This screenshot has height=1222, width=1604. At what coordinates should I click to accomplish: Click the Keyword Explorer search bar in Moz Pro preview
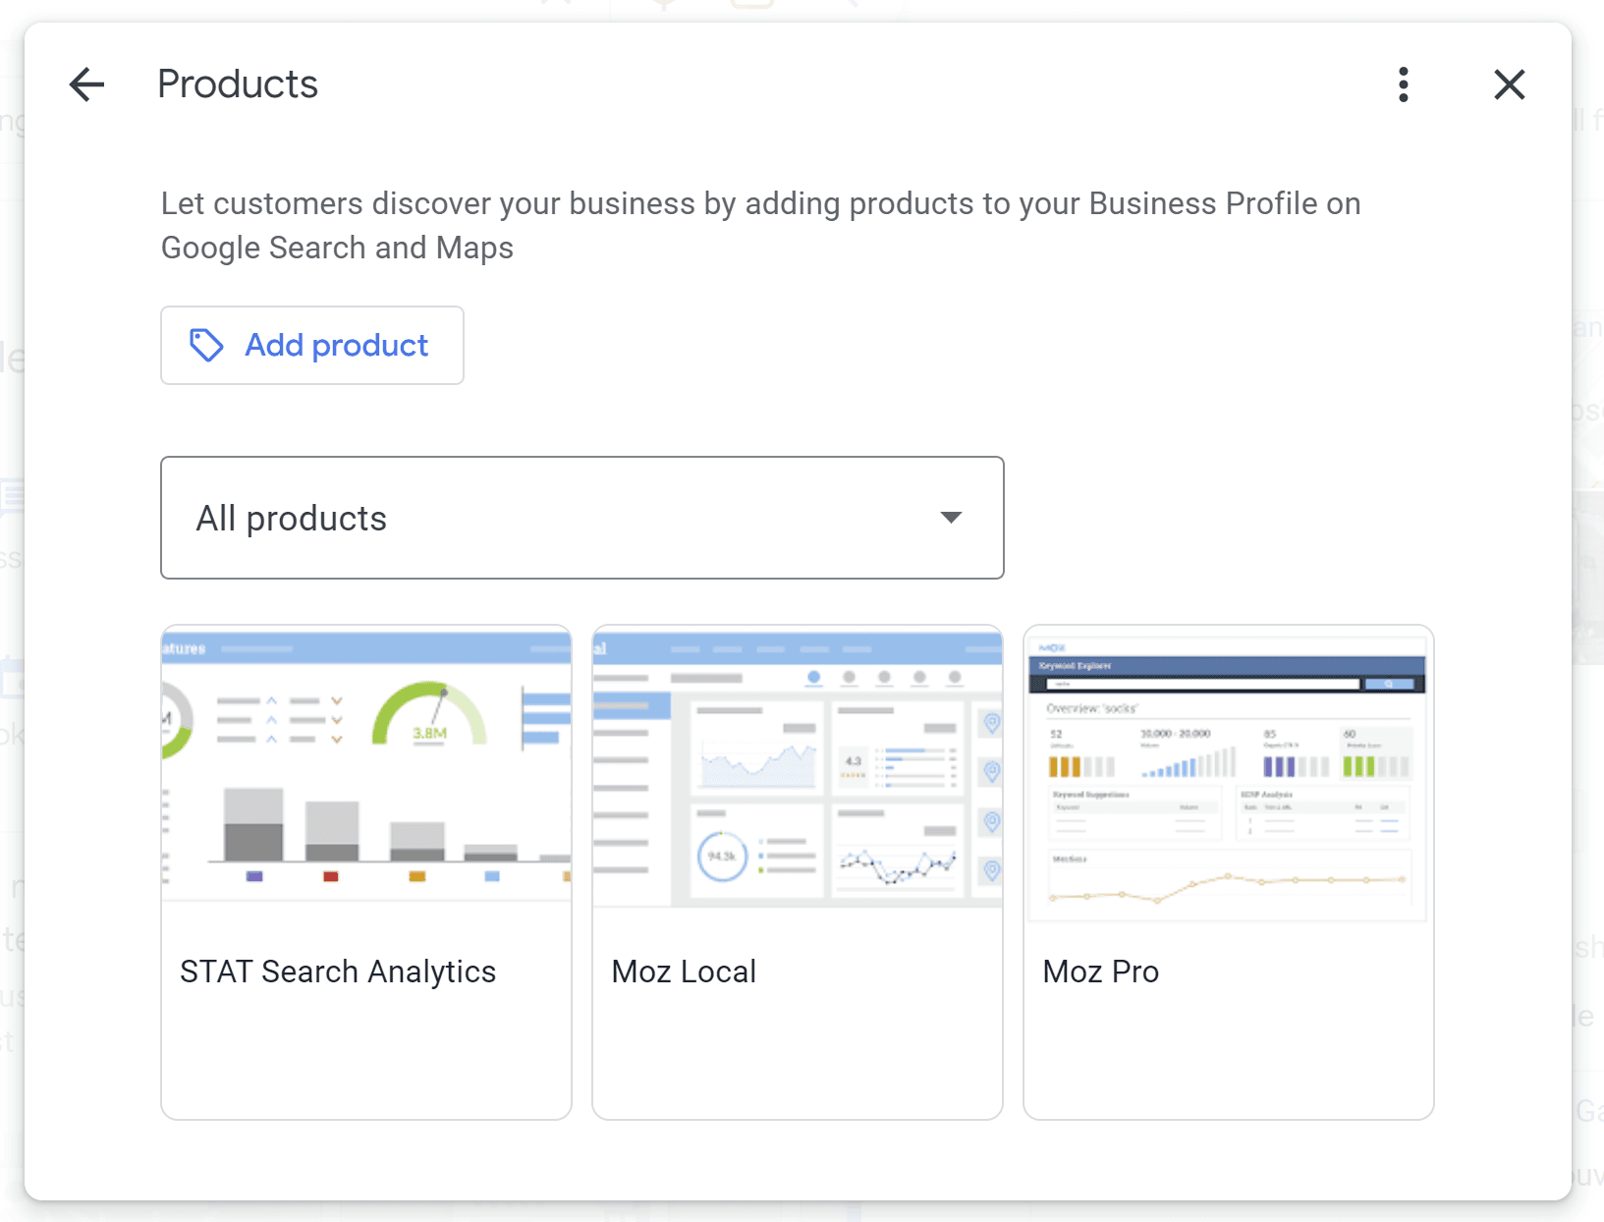pyautogui.click(x=1202, y=684)
